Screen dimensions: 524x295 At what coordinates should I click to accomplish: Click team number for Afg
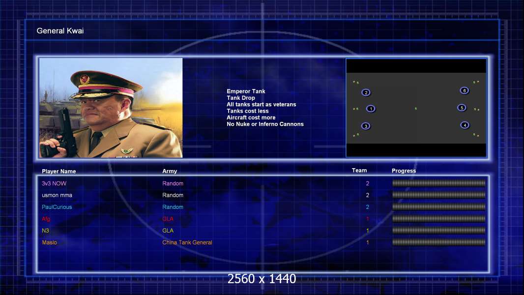point(368,219)
